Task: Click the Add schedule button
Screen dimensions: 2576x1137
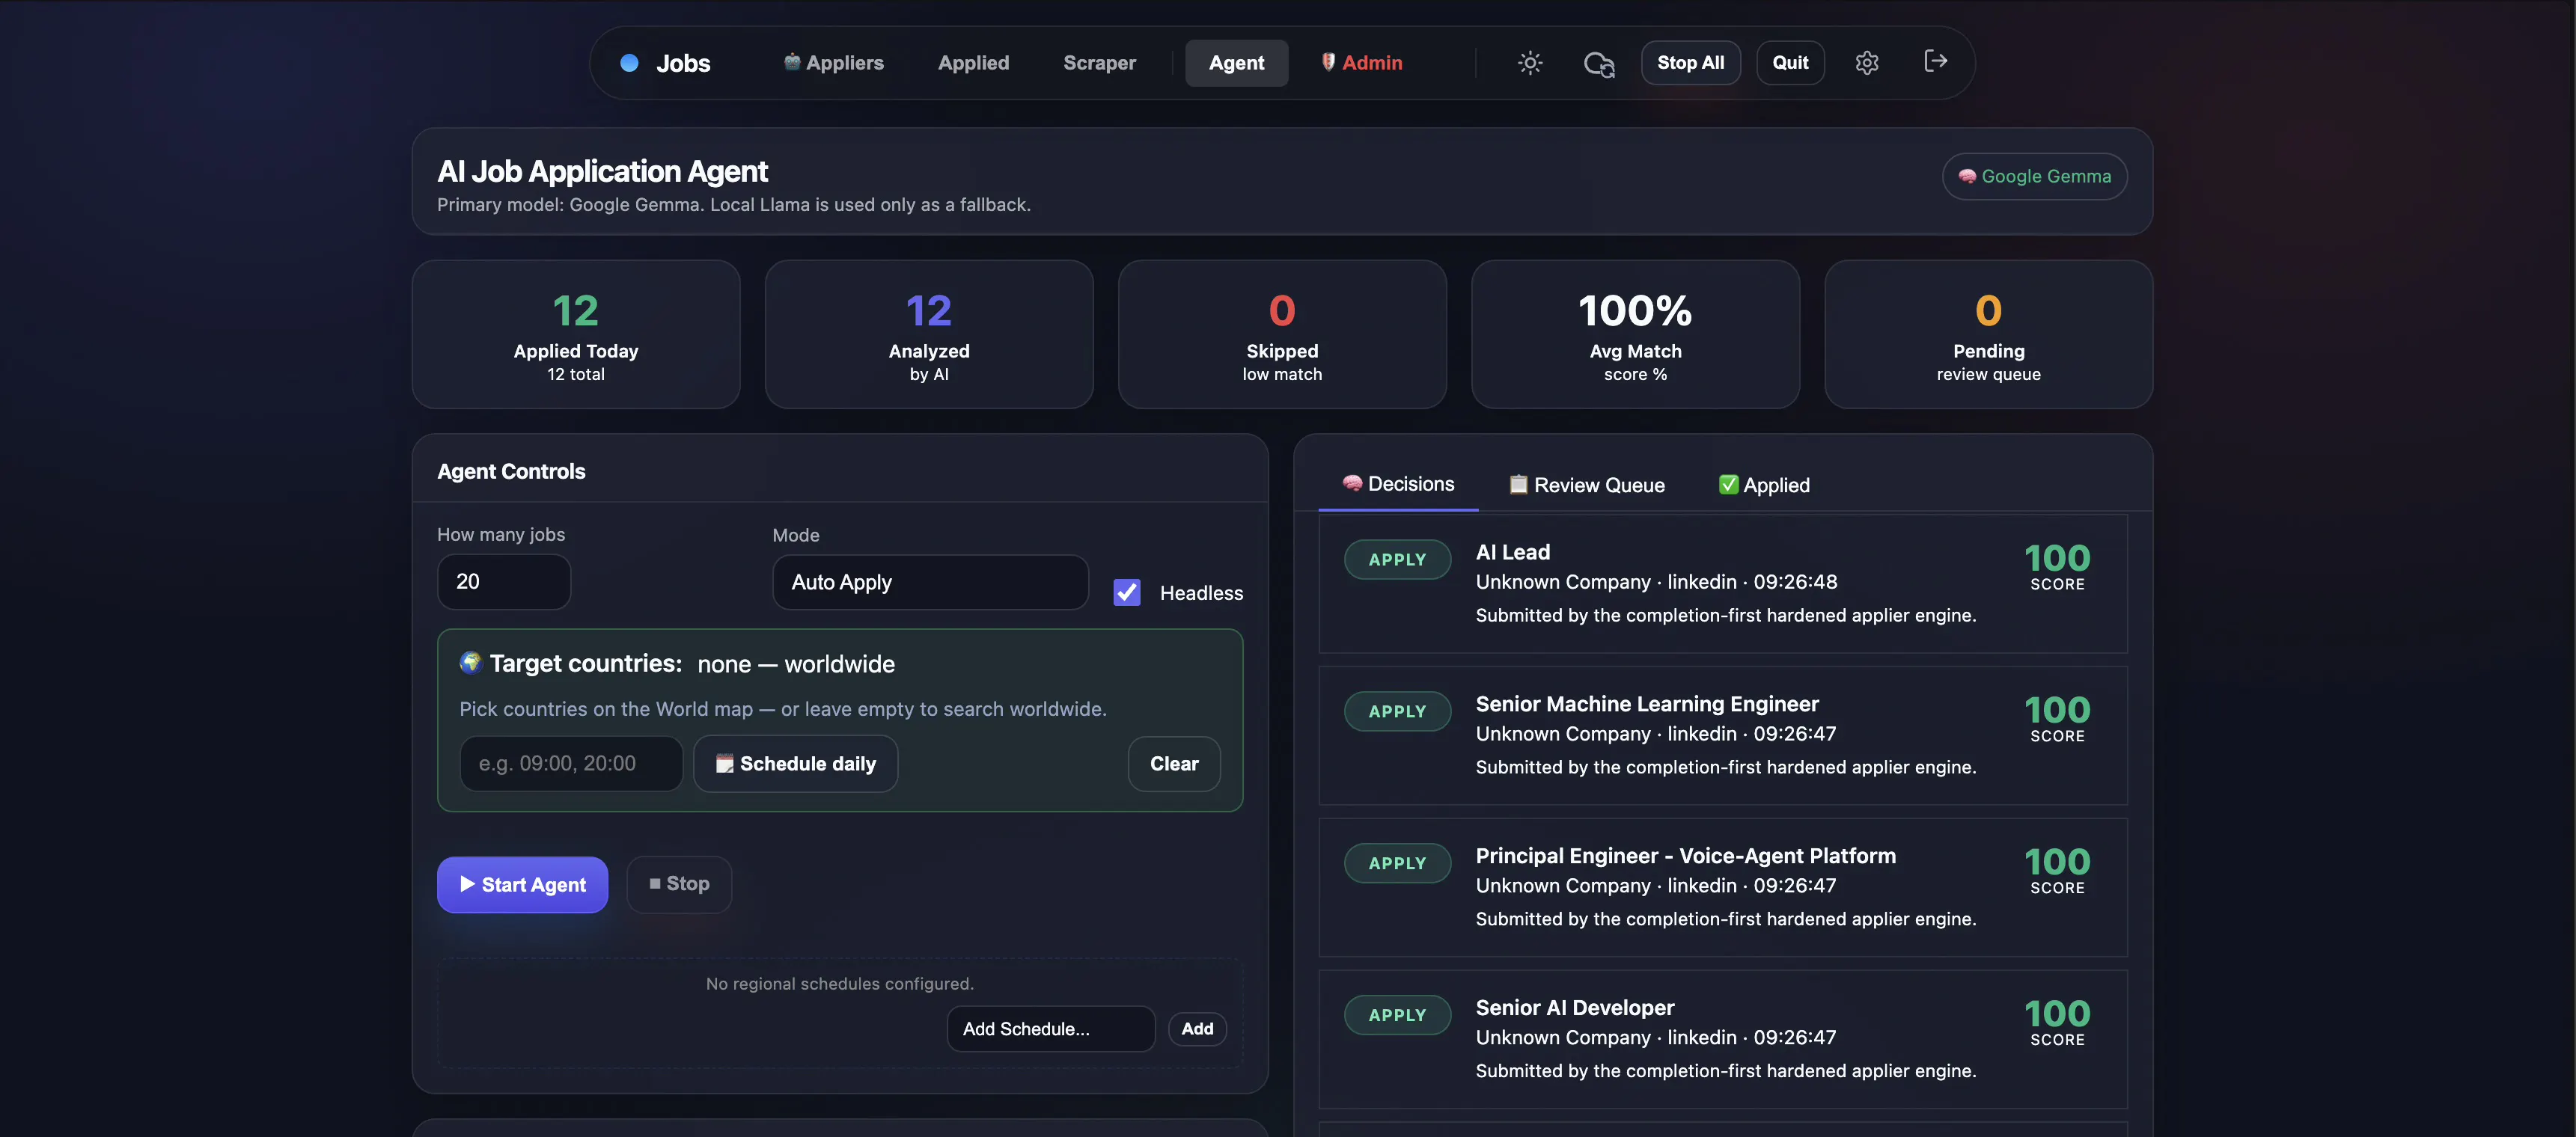Action: [x=1197, y=1029]
